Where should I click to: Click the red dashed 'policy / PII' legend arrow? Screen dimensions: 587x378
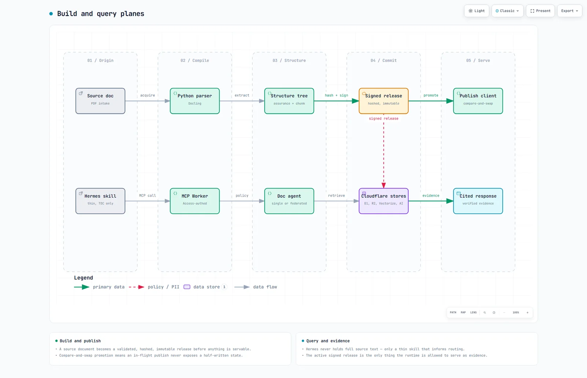136,287
